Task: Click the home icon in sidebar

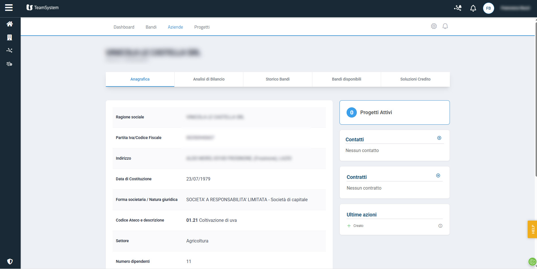Action: [x=10, y=24]
